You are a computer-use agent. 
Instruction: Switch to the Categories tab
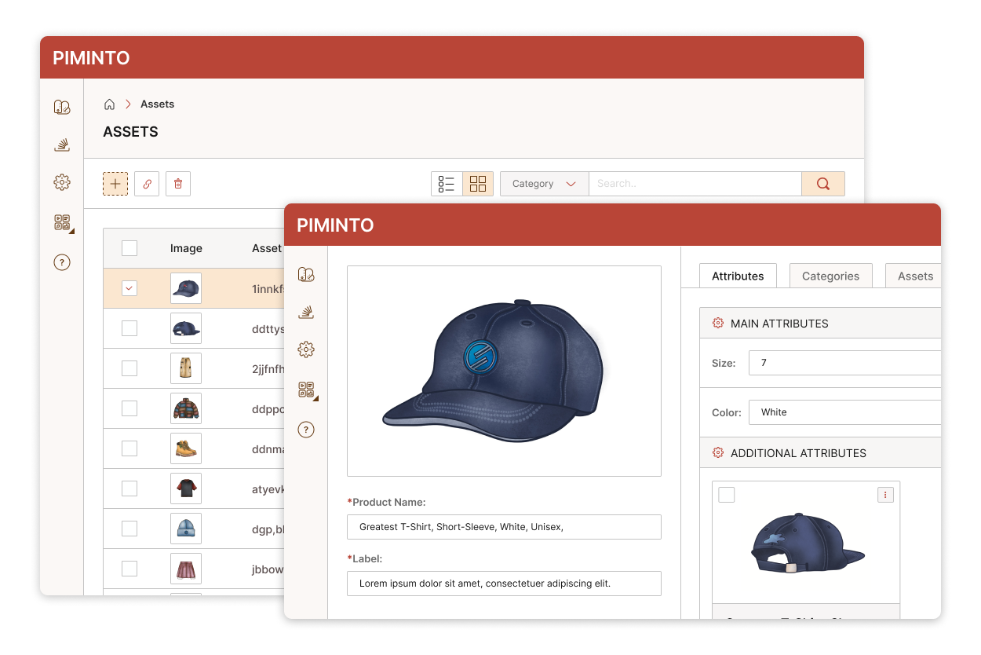pyautogui.click(x=830, y=276)
